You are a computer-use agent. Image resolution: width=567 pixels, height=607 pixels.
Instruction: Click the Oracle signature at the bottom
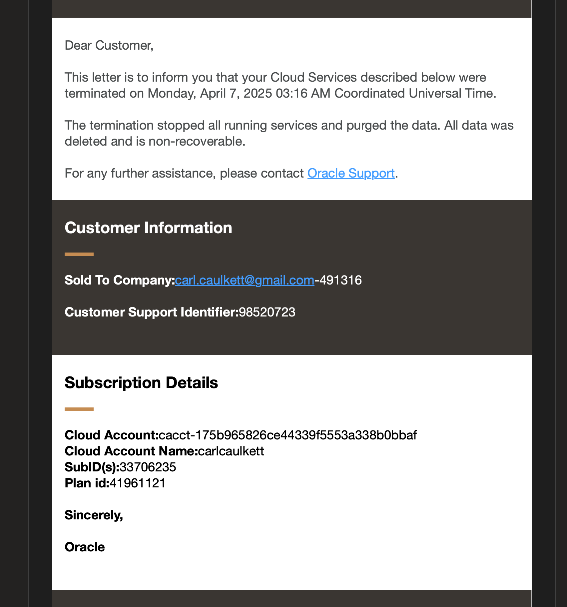(85, 547)
